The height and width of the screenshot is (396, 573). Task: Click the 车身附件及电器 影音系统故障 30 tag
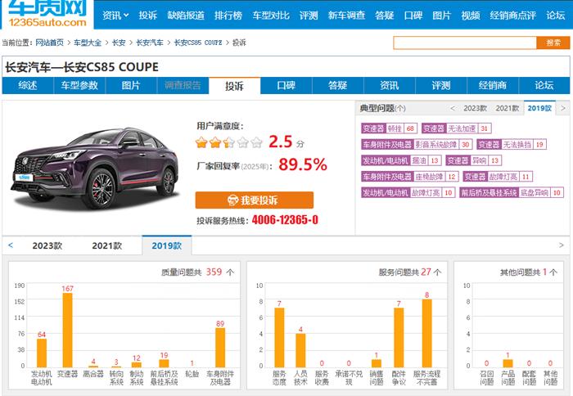pos(417,144)
